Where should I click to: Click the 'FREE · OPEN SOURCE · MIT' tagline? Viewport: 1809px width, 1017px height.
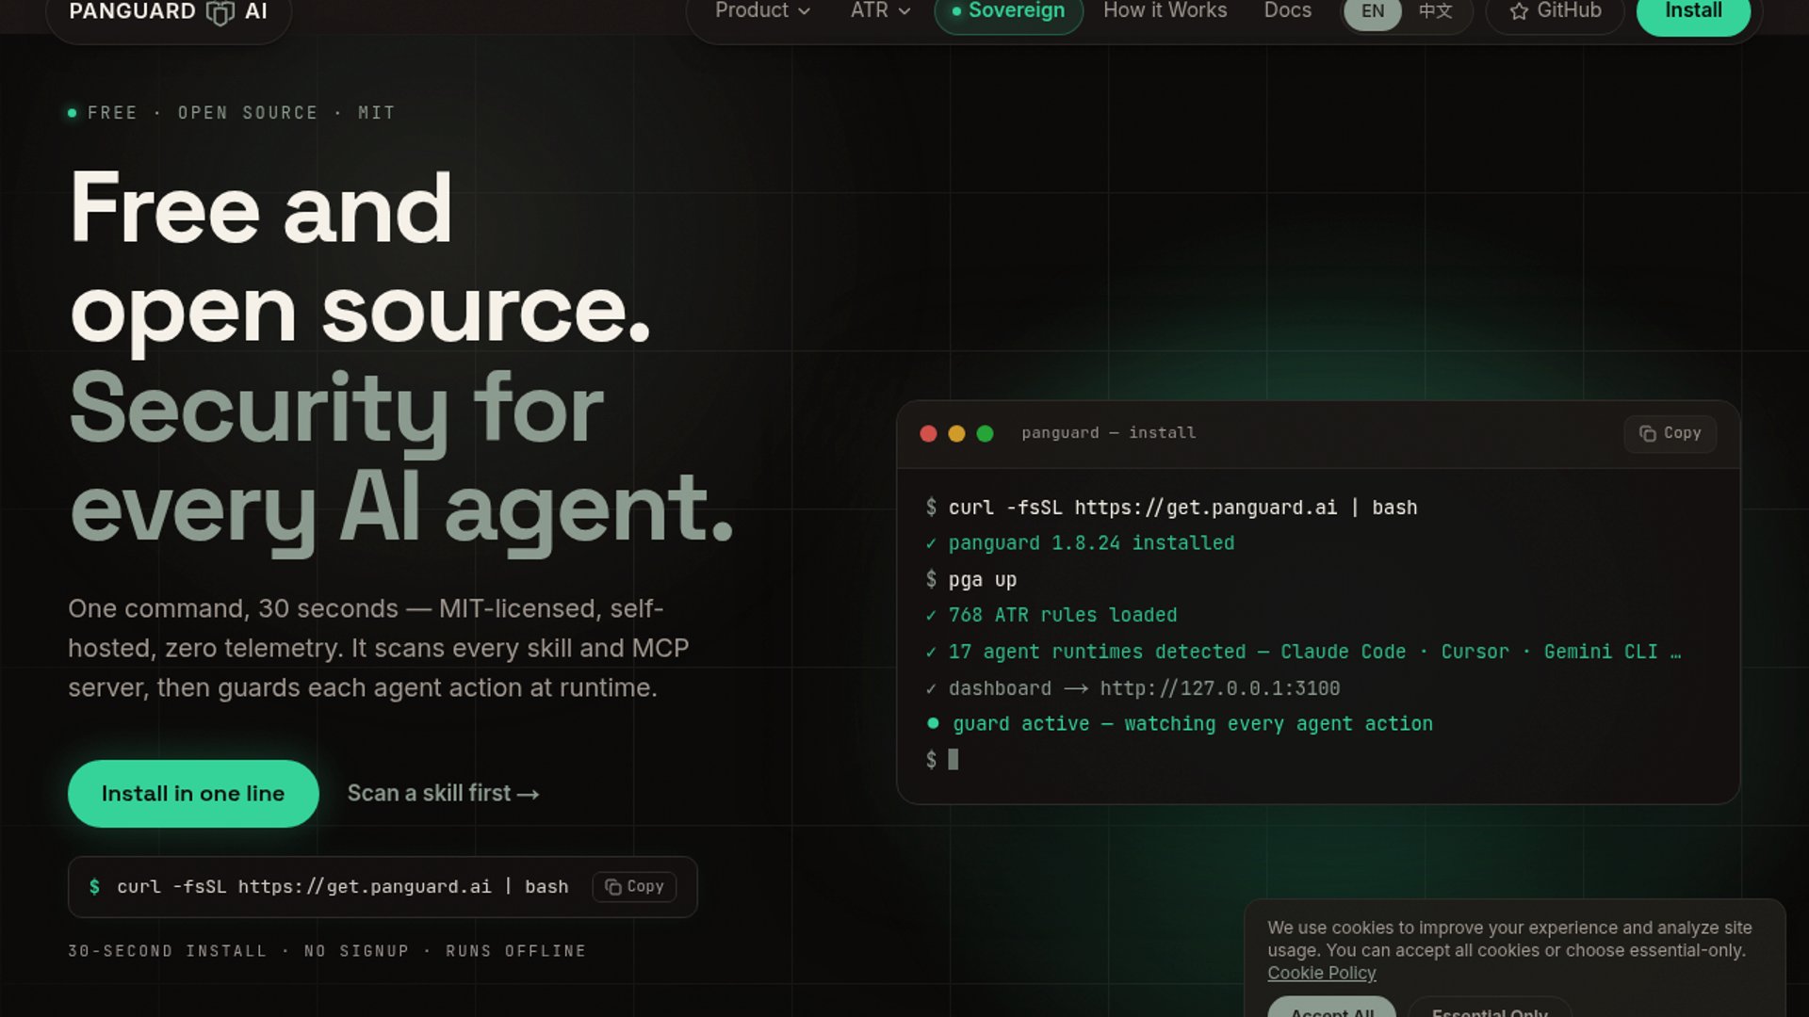[x=232, y=113]
